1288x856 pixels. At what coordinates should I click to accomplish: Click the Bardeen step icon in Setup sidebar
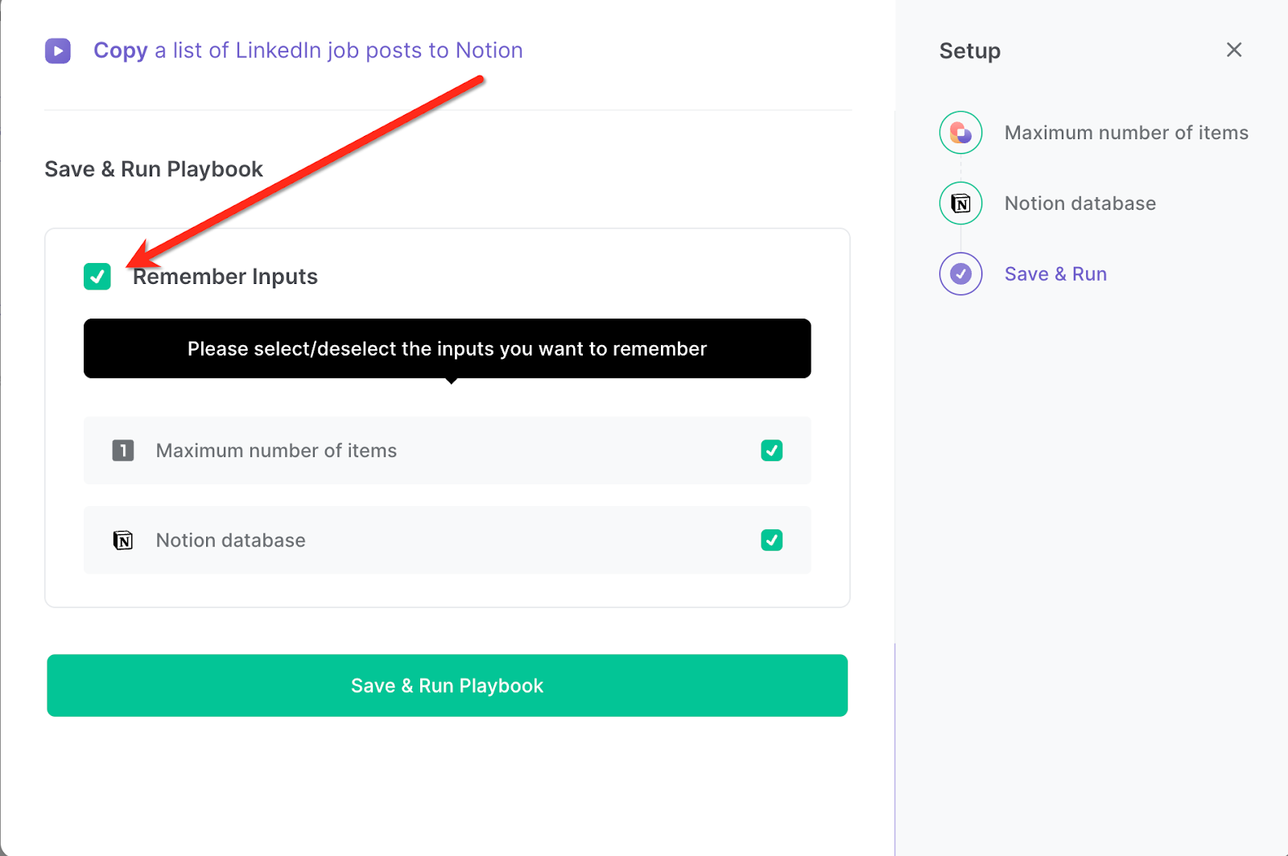click(x=960, y=133)
